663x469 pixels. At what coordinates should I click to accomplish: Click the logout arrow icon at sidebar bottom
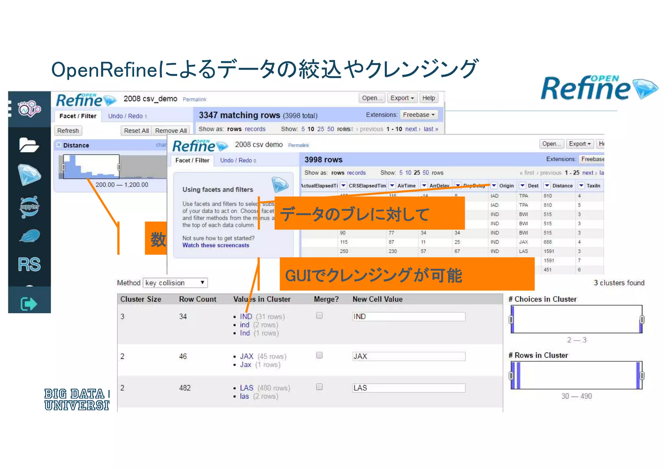29,304
